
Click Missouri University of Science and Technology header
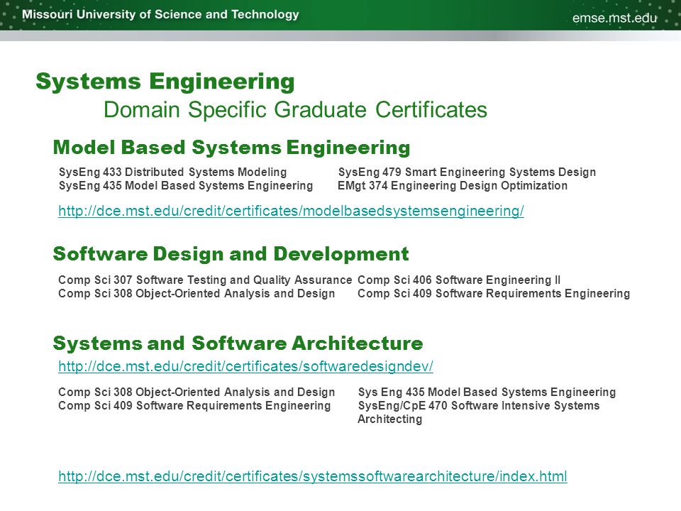click(161, 14)
